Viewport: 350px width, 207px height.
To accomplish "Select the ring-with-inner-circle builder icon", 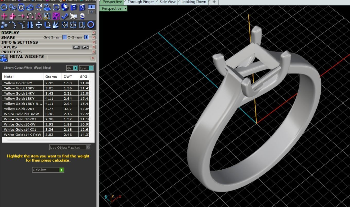I will point(21,7).
